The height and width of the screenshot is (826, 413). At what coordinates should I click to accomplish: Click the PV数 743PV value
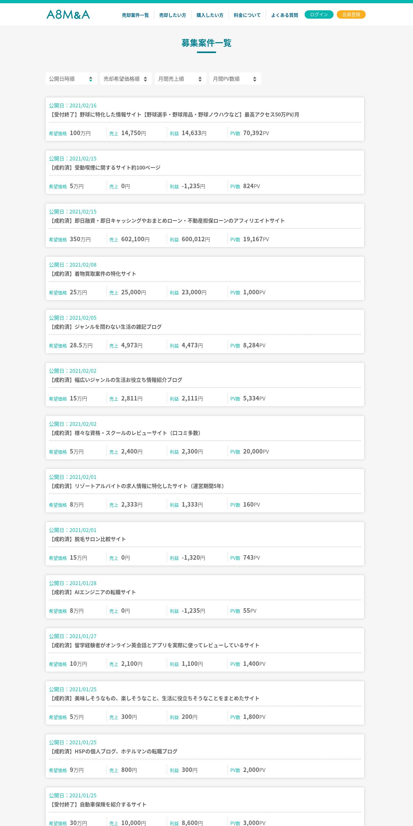[245, 558]
